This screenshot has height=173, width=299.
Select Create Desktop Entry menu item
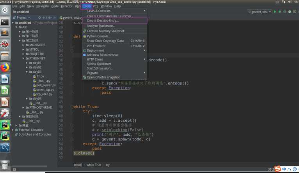103,21
